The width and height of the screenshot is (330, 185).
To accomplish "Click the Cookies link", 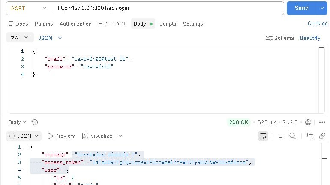I will (318, 23).
